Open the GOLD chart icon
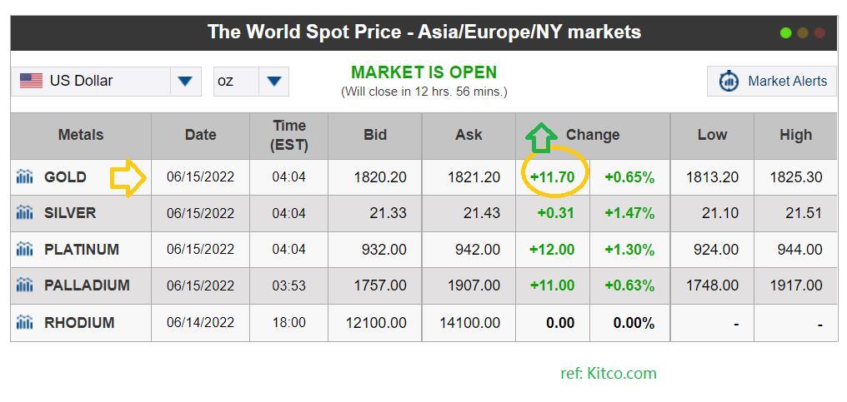847x402 pixels. click(24, 176)
